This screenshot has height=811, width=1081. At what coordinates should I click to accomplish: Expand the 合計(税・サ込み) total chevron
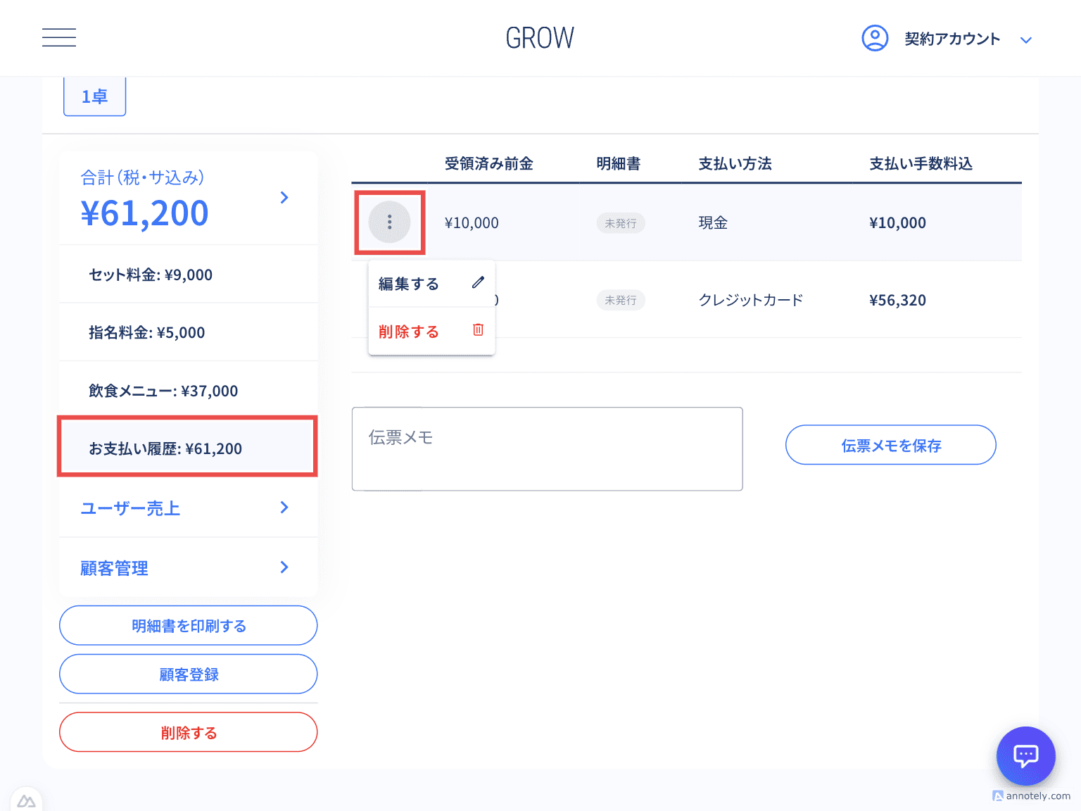click(x=284, y=198)
